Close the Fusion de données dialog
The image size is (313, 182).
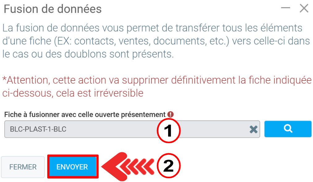tap(304, 9)
